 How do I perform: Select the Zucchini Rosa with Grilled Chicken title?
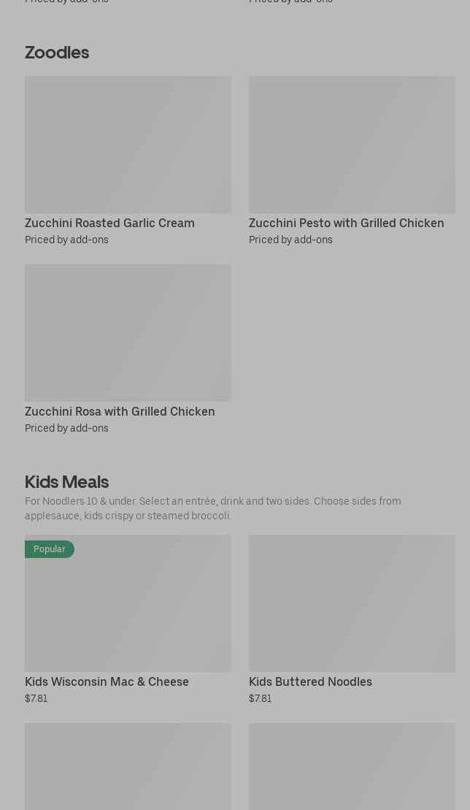click(120, 412)
